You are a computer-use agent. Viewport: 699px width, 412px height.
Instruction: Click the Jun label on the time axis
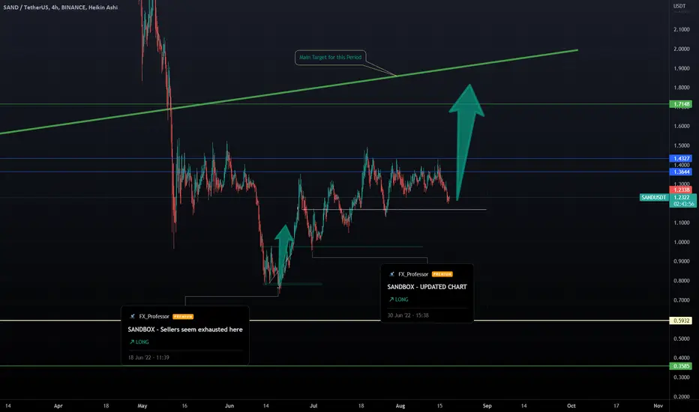coord(229,406)
